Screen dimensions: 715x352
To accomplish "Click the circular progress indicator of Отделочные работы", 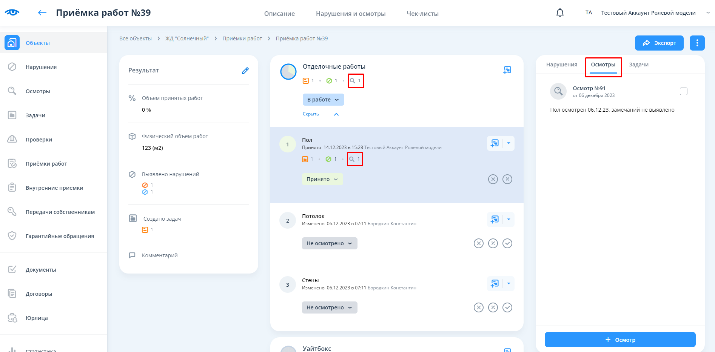I will [x=288, y=72].
